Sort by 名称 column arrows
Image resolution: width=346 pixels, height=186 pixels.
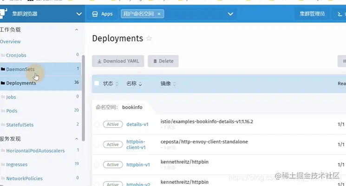(x=140, y=84)
